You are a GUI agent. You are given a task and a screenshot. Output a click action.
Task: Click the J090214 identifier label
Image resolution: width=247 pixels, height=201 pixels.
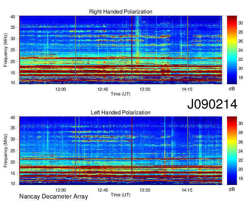tap(212, 104)
